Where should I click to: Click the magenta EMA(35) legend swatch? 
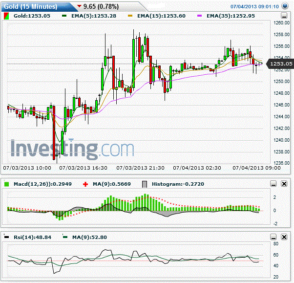[x=199, y=16]
